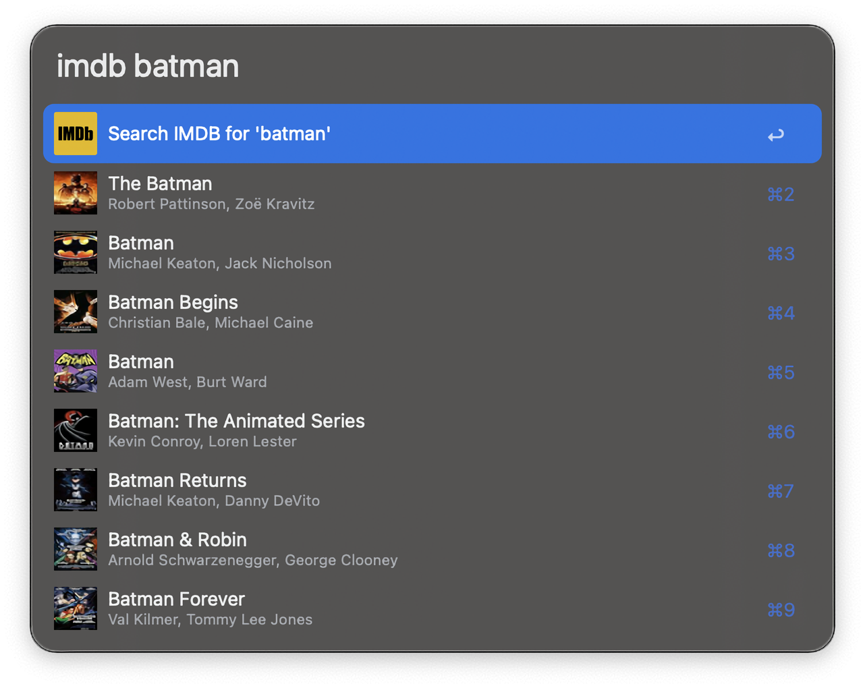The image size is (865, 688).
Task: Click the 'imdb batman' search input field
Action: (432, 66)
